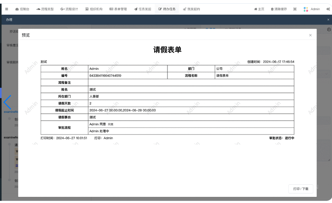Navigate to 任务发起 menu item
Image resolution: width=332 pixels, height=203 pixels.
(x=143, y=9)
